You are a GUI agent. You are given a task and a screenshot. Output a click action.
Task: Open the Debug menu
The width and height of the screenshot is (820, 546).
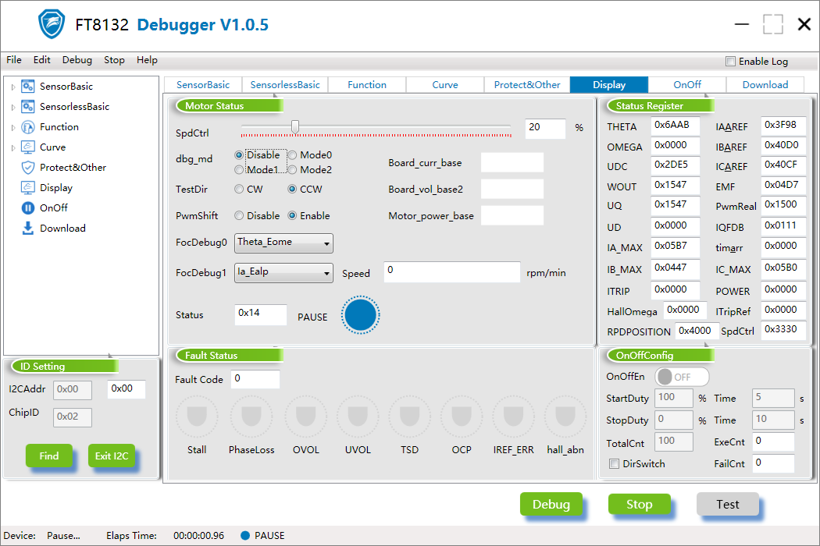[77, 60]
